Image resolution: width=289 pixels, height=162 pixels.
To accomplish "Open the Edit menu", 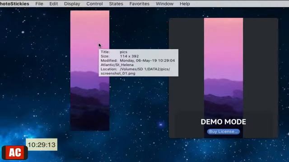I will (54, 4).
